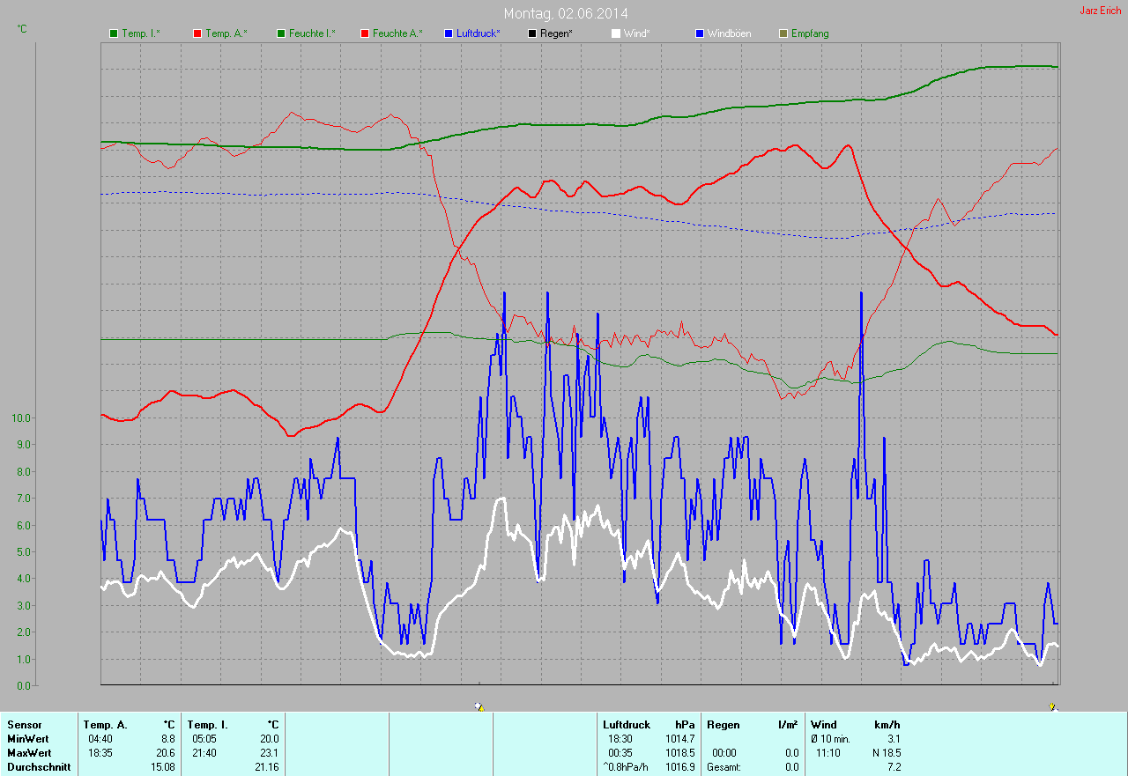Click the outdoor maximum value '20.6'
Image resolution: width=1128 pixels, height=776 pixels.
click(x=166, y=753)
